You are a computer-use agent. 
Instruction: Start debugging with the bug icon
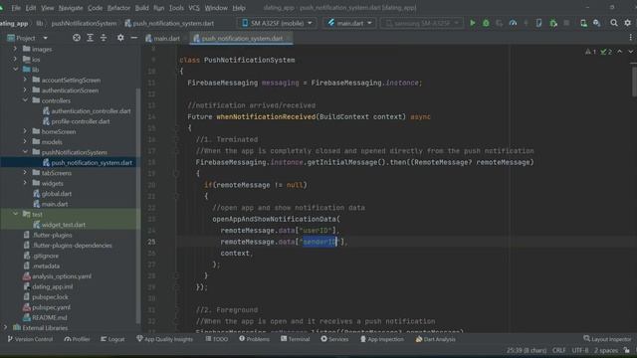[486, 23]
